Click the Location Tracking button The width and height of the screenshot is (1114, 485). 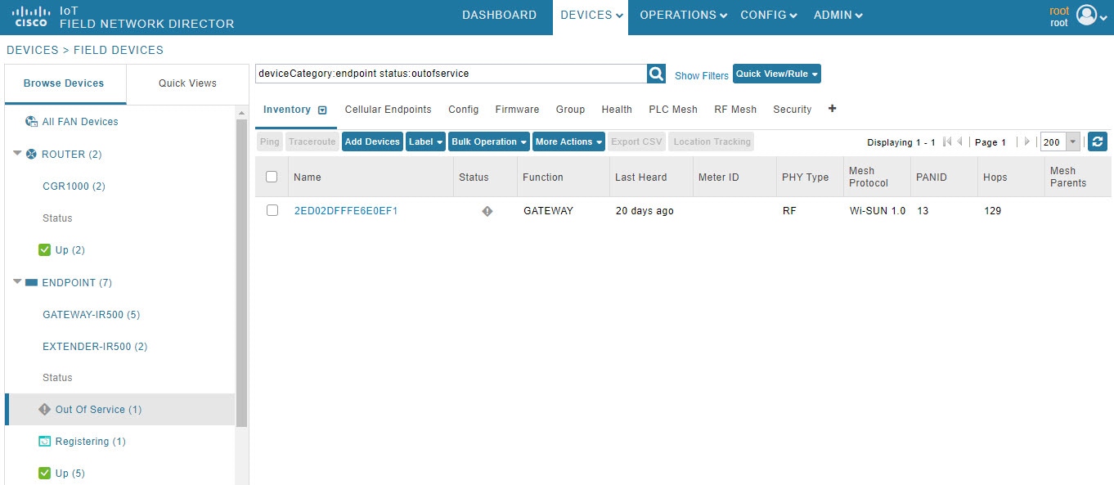[x=712, y=141]
